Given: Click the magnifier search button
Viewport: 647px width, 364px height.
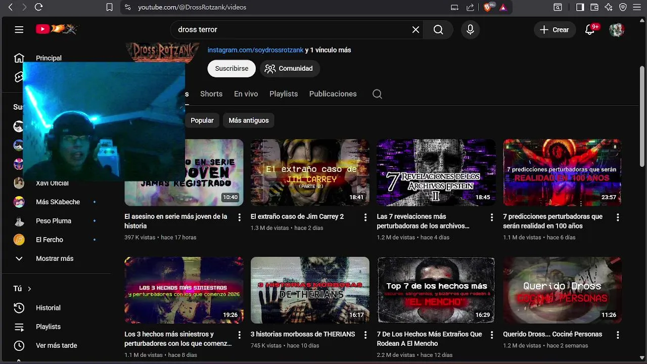Looking at the screenshot, I should 438,30.
